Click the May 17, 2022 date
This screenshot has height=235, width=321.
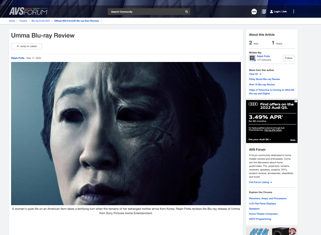point(34,58)
